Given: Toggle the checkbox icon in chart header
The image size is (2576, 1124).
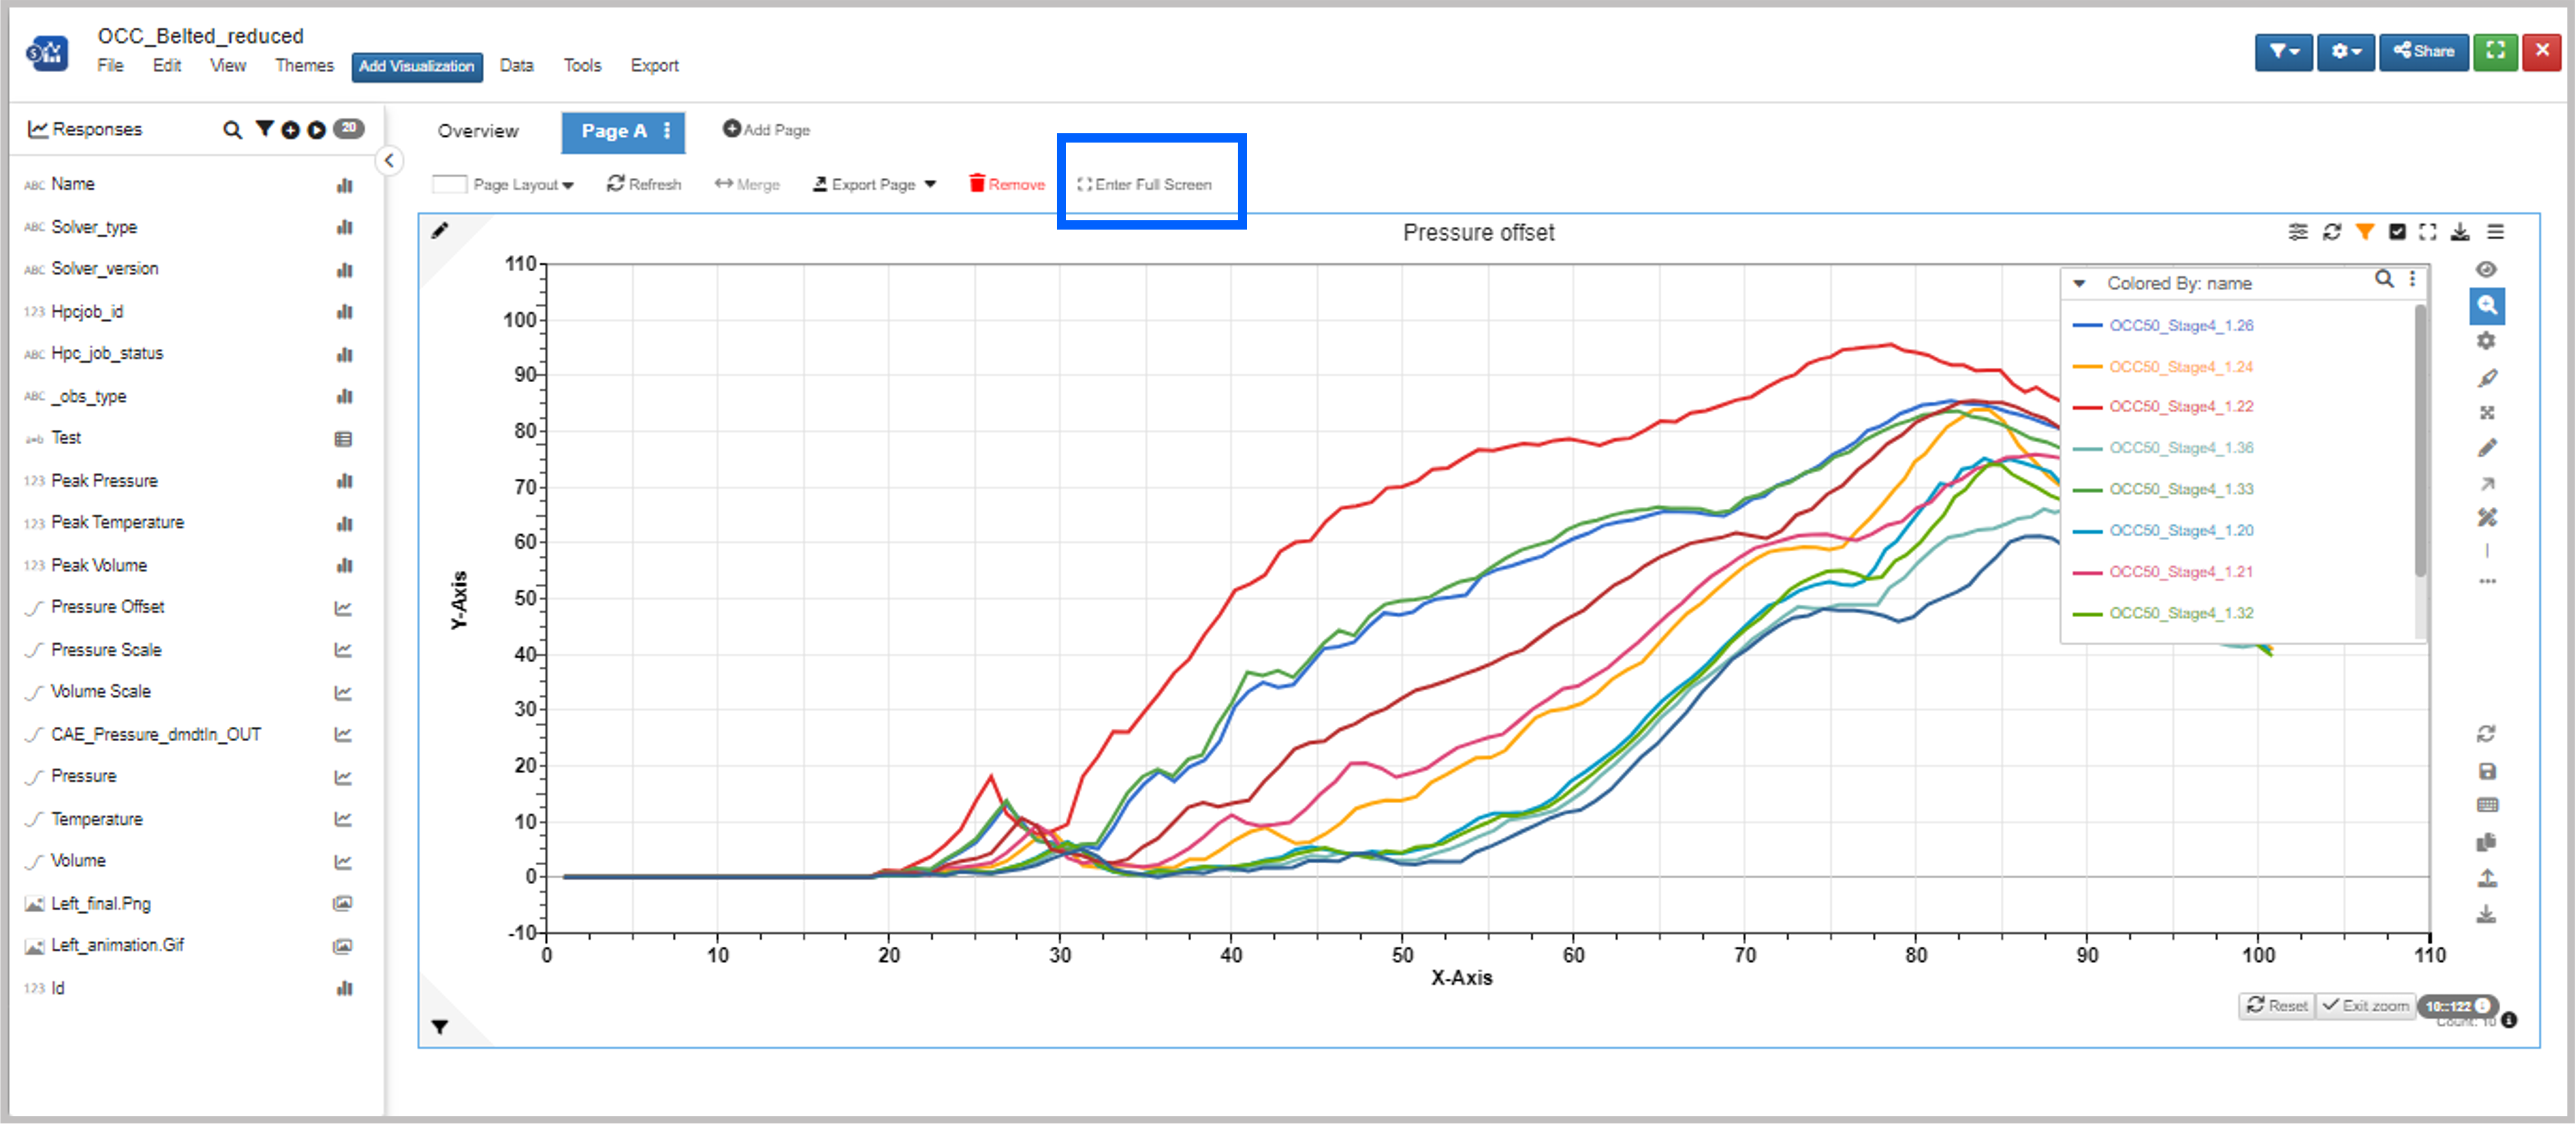Looking at the screenshot, I should click(x=2397, y=232).
